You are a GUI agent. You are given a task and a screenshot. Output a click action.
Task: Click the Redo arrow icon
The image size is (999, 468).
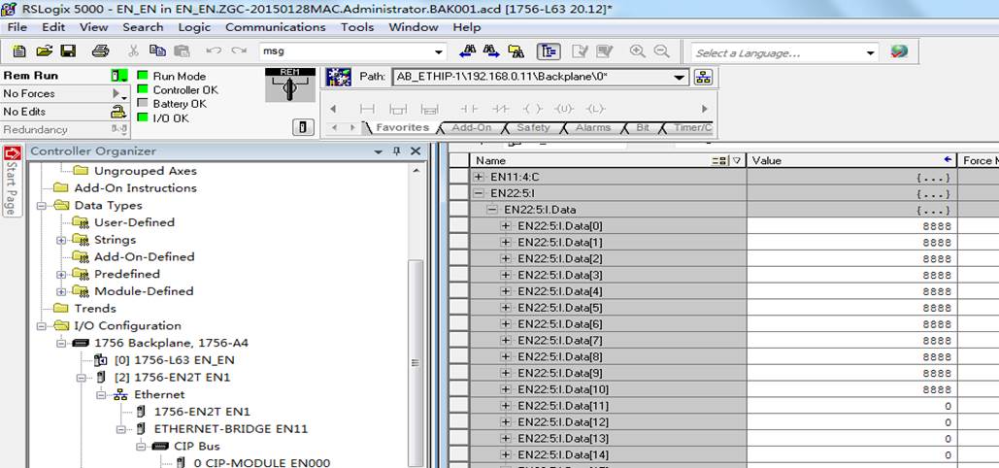coord(239,51)
